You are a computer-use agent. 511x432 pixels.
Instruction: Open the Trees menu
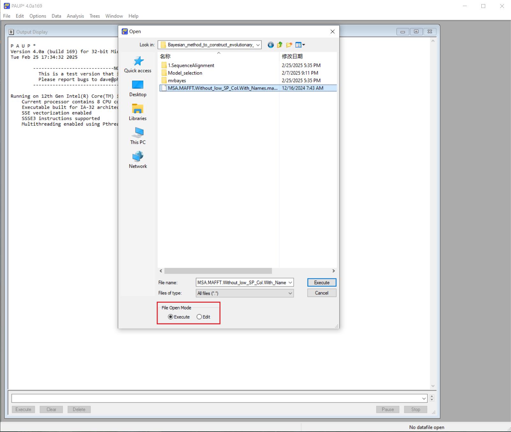(x=95, y=16)
